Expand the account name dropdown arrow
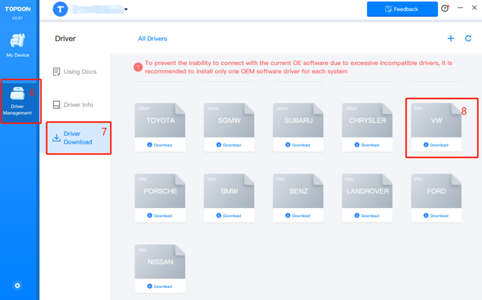482x300 pixels. [x=126, y=9]
